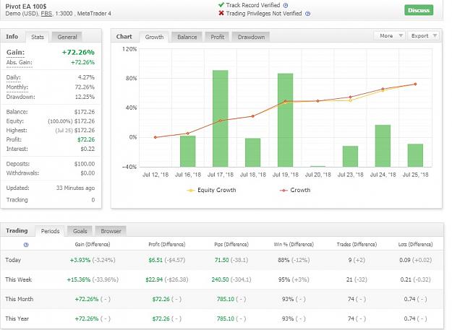Click the Drawdown label in Info panel
The width and height of the screenshot is (452, 330).
(x=20, y=97)
